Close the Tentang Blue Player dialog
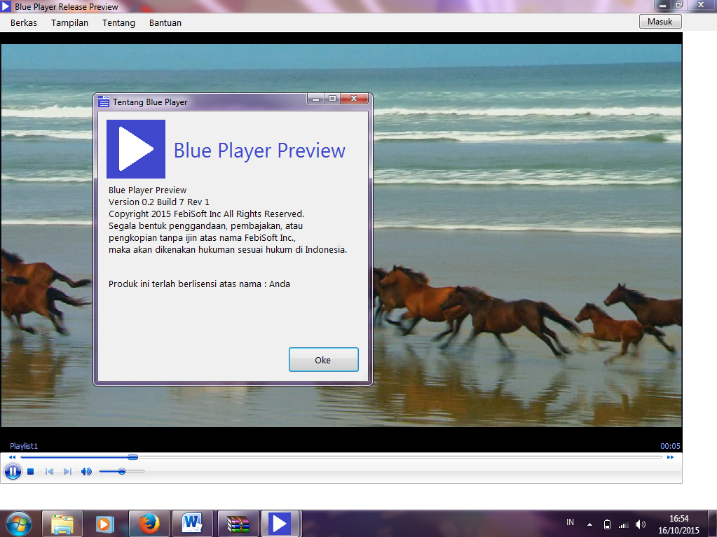 pos(354,99)
